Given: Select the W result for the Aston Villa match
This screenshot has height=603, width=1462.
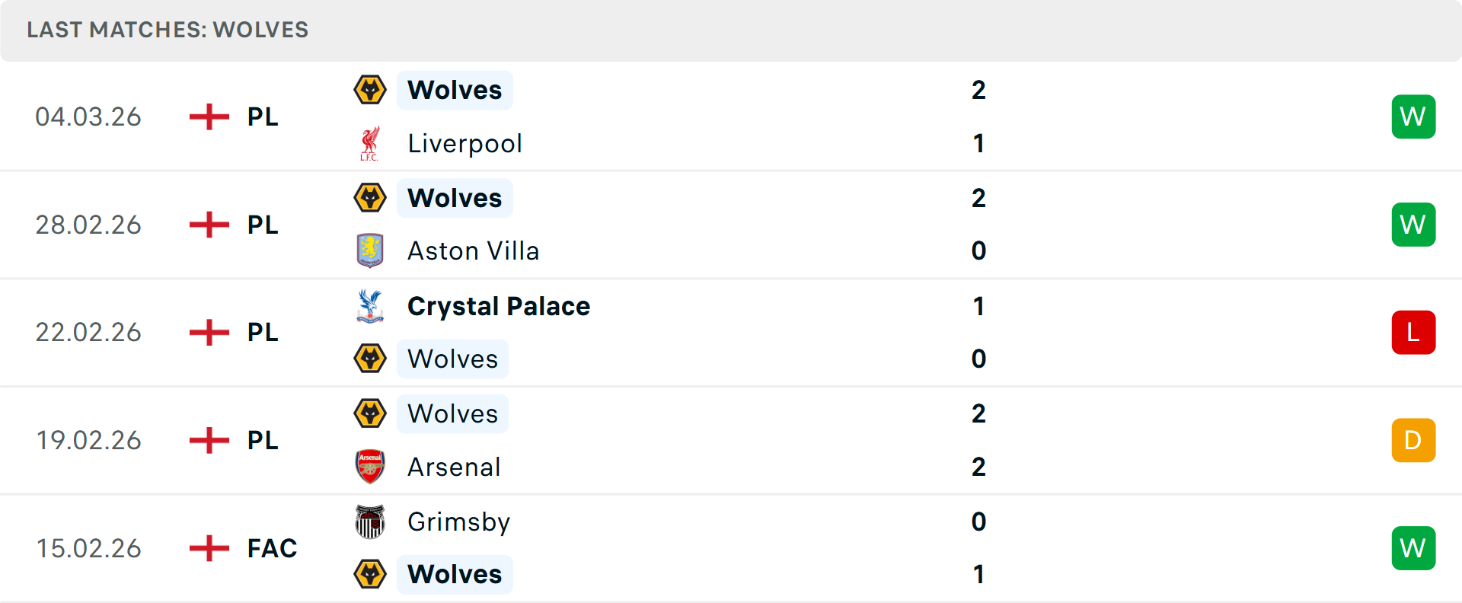Looking at the screenshot, I should (x=1413, y=224).
